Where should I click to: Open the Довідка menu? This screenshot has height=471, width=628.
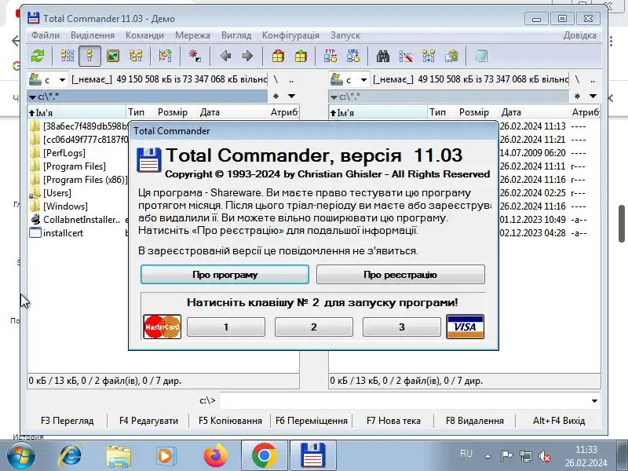(579, 35)
